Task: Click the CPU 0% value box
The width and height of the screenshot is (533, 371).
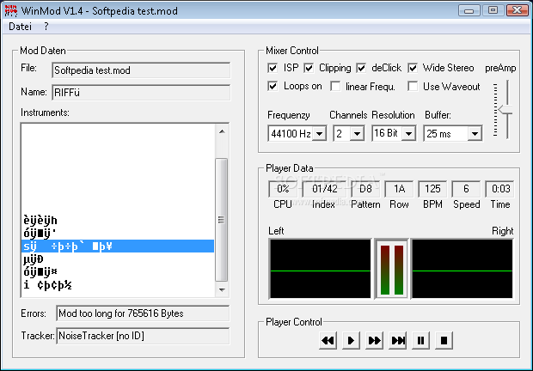Action: click(283, 189)
